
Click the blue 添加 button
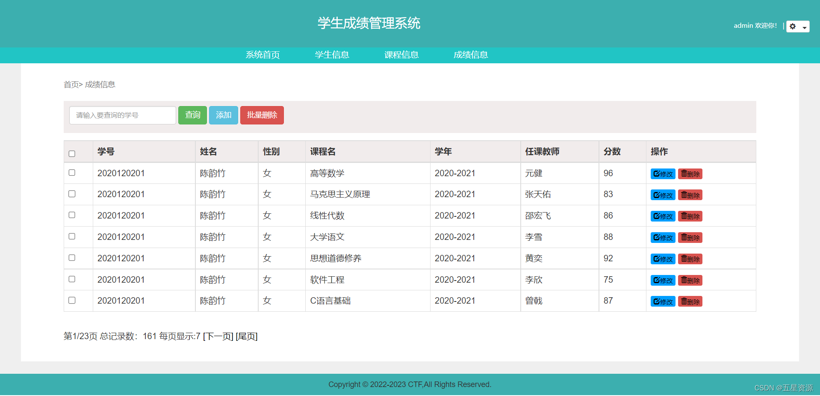click(x=223, y=115)
